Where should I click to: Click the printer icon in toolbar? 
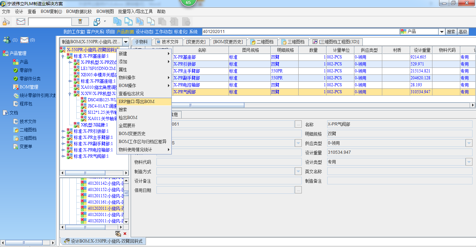pos(97,22)
